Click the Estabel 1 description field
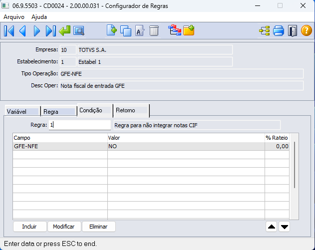This screenshot has height=250, width=315. 155,62
